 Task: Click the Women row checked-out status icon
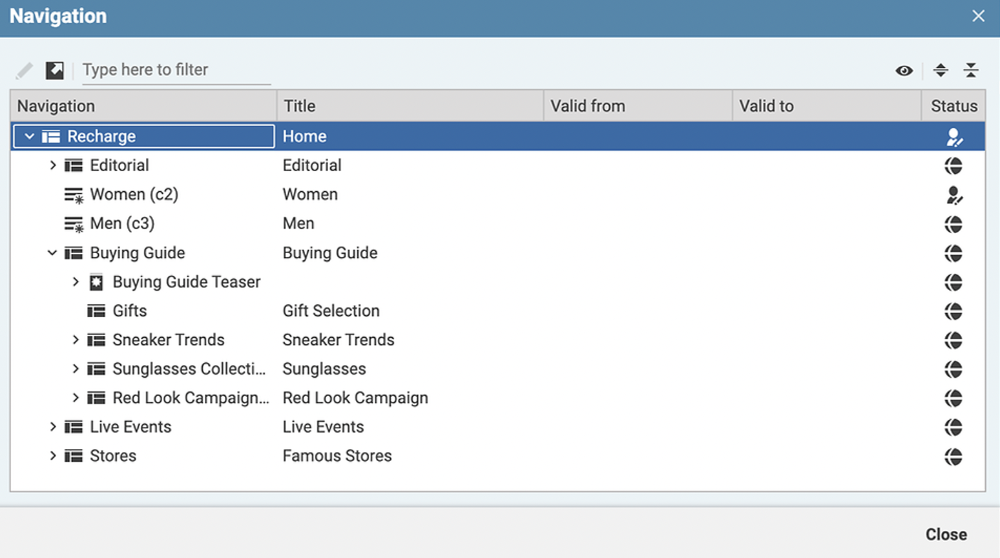[x=954, y=195]
